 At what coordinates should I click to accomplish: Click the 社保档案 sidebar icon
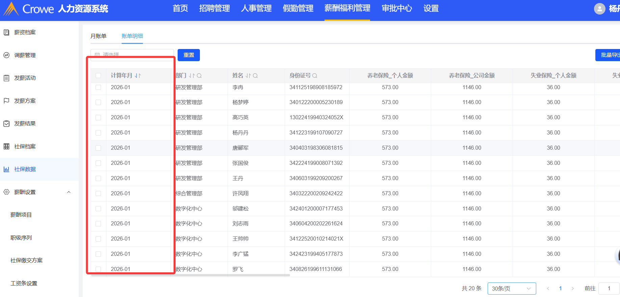coord(6,146)
